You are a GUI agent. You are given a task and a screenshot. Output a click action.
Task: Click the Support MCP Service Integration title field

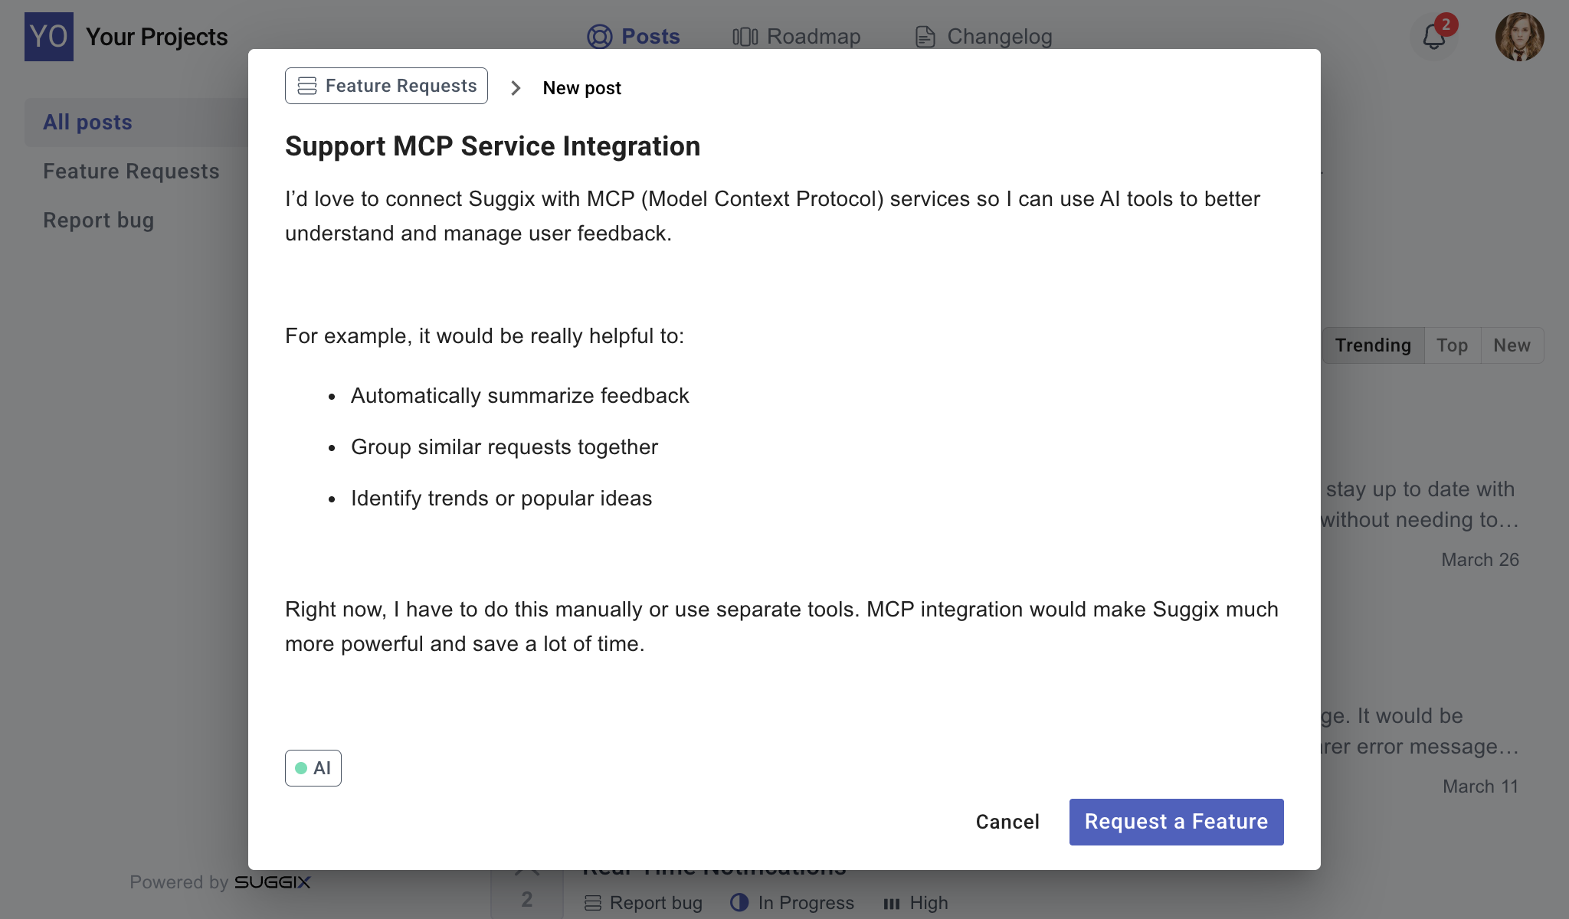click(x=493, y=146)
